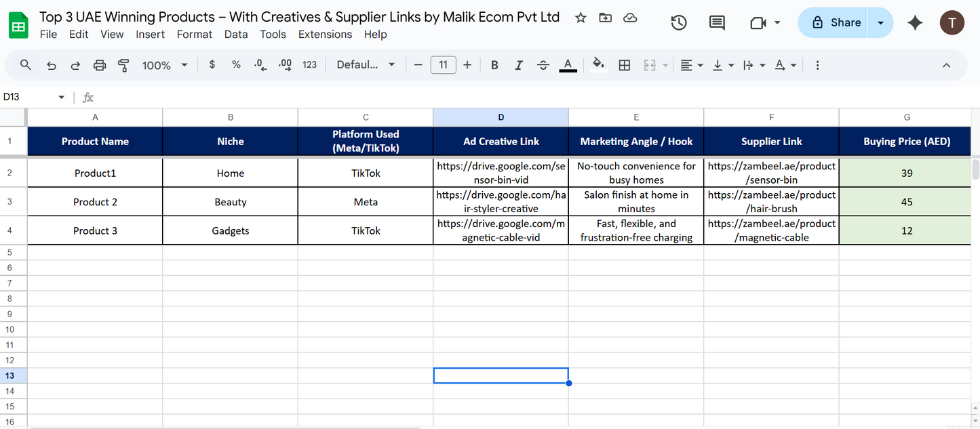Screen dimensions: 980x429
Task: Decrease font size minus button
Action: (418, 65)
